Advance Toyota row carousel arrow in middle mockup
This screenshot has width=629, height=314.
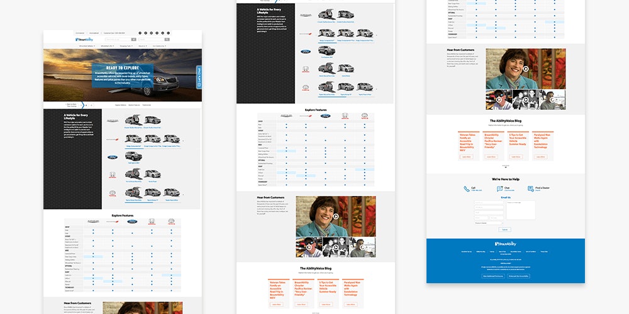(376, 89)
